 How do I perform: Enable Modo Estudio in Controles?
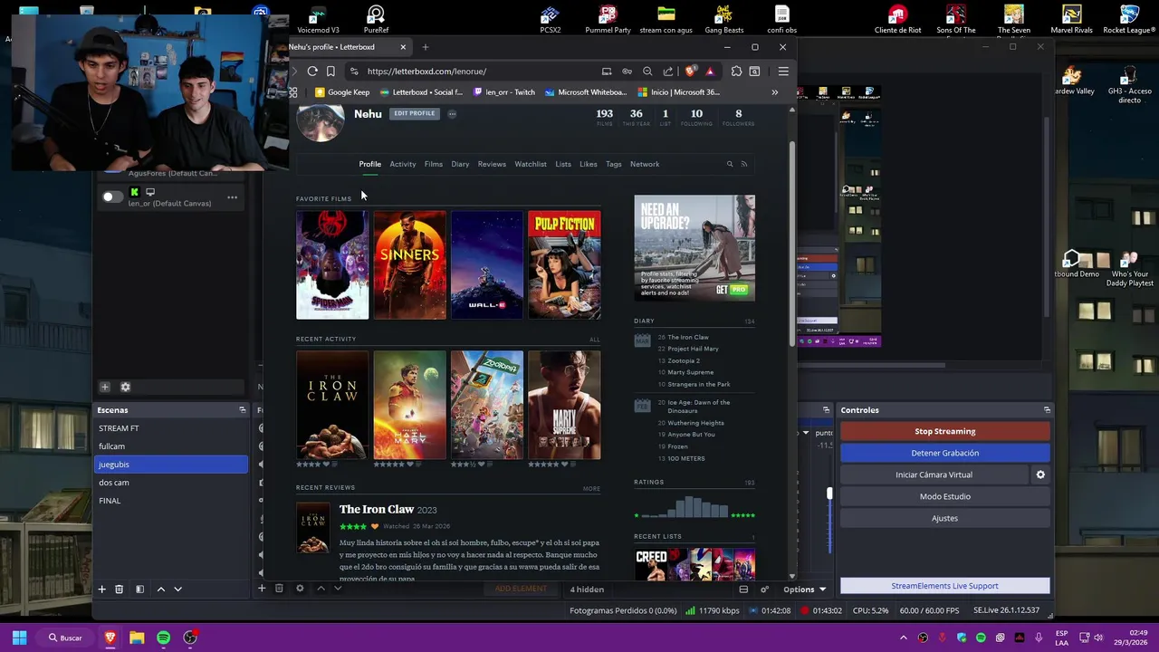pos(945,496)
